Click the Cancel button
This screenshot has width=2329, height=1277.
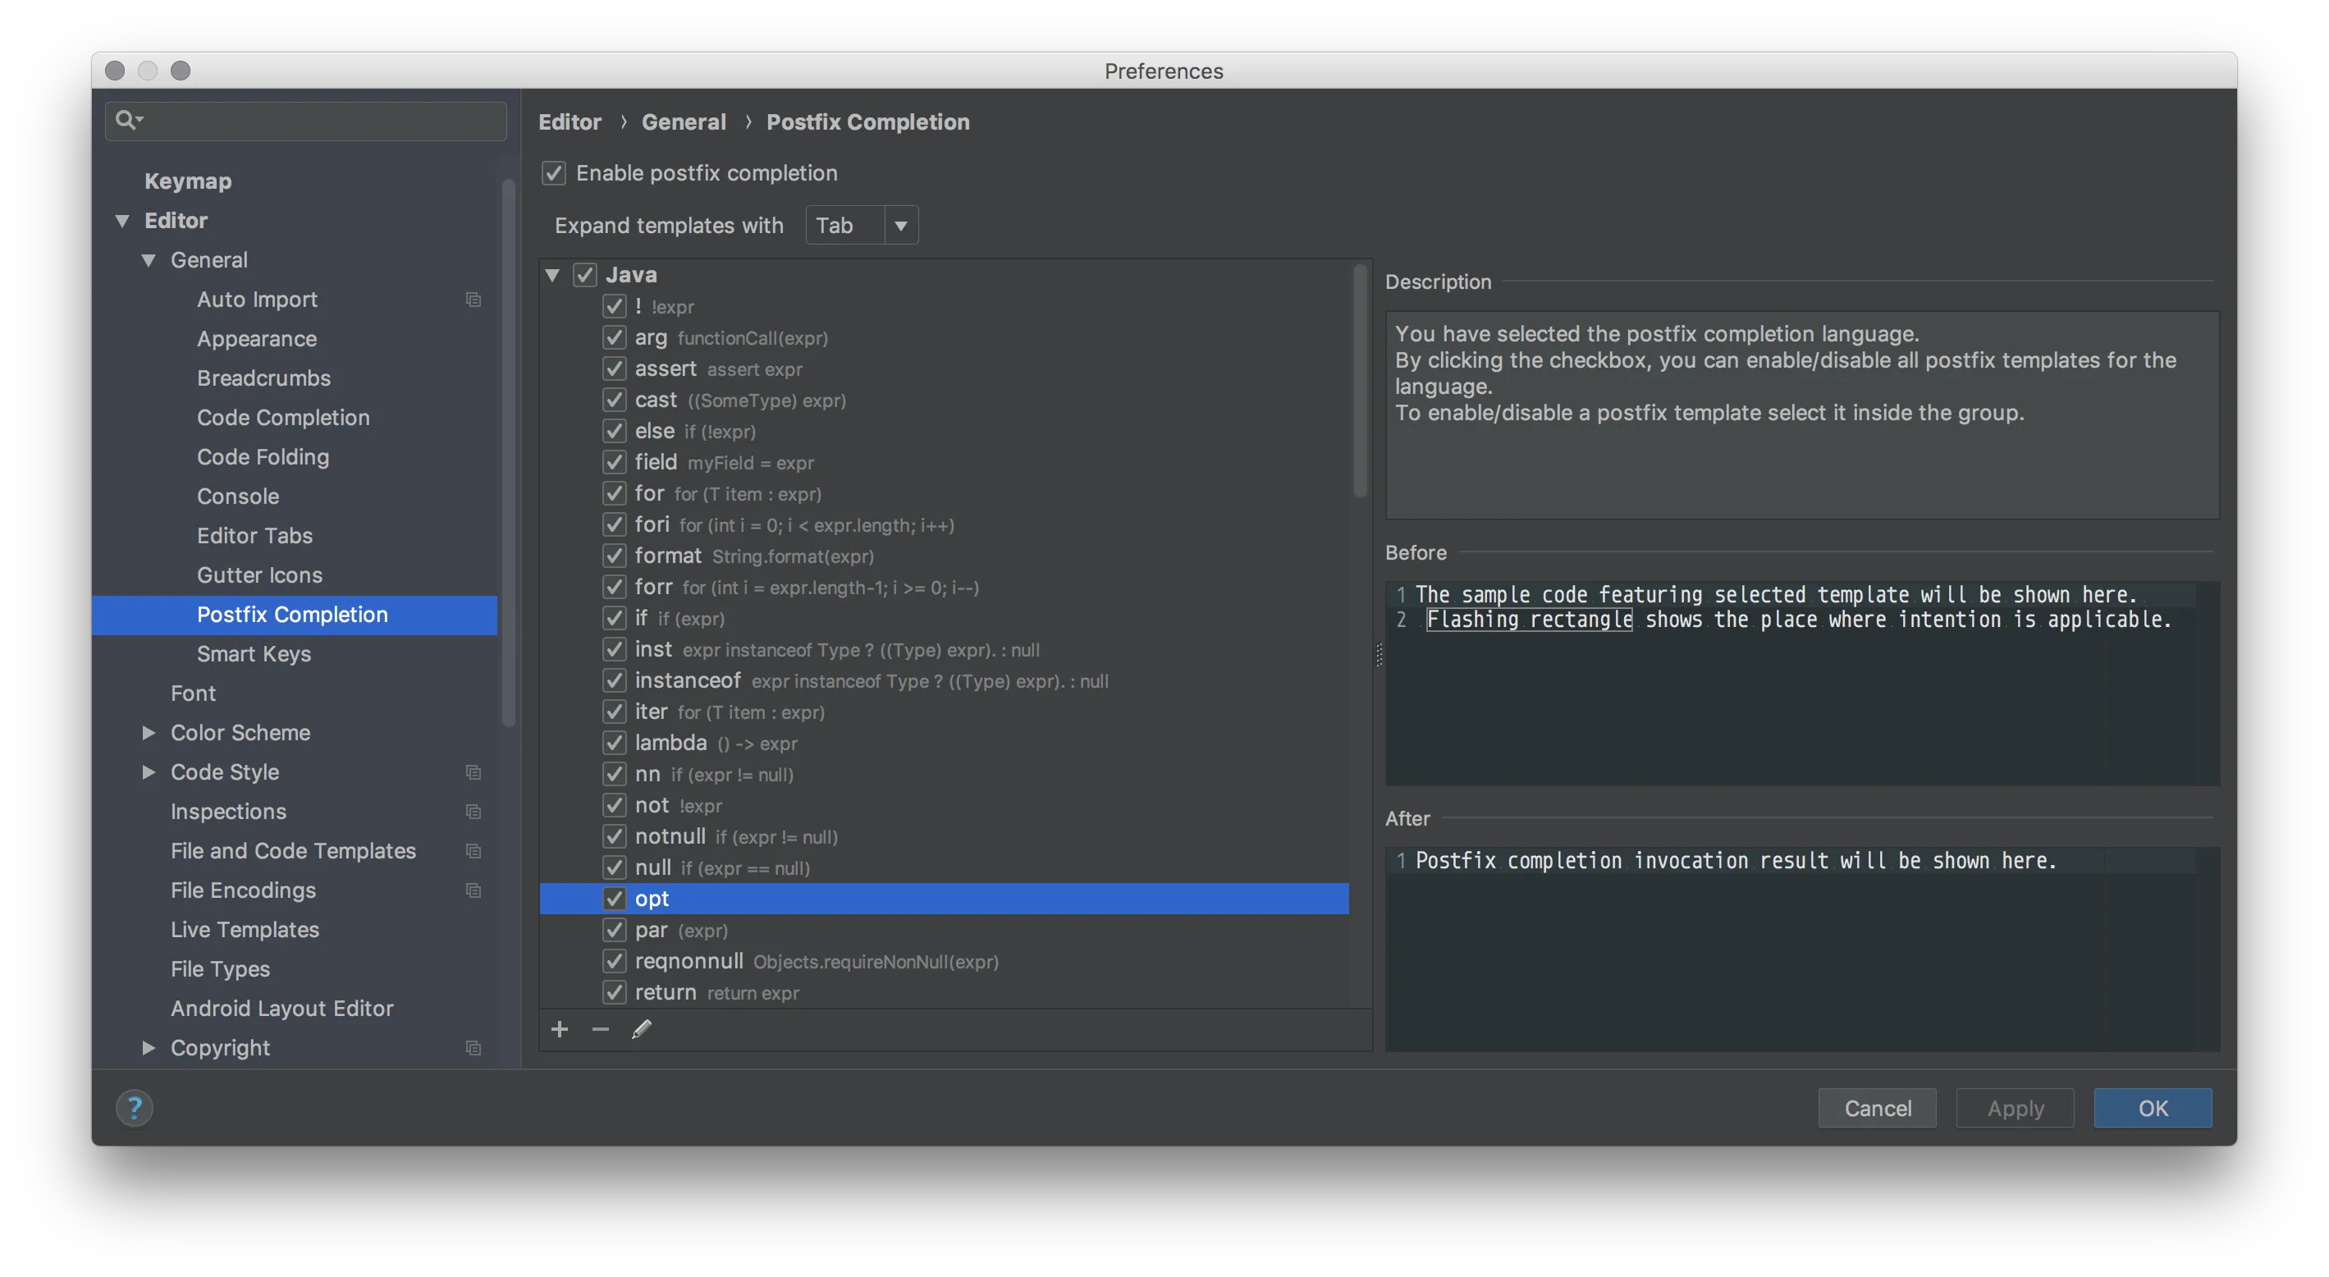coord(1877,1108)
